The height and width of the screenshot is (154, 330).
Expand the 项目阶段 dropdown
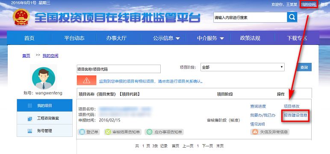click(242, 67)
